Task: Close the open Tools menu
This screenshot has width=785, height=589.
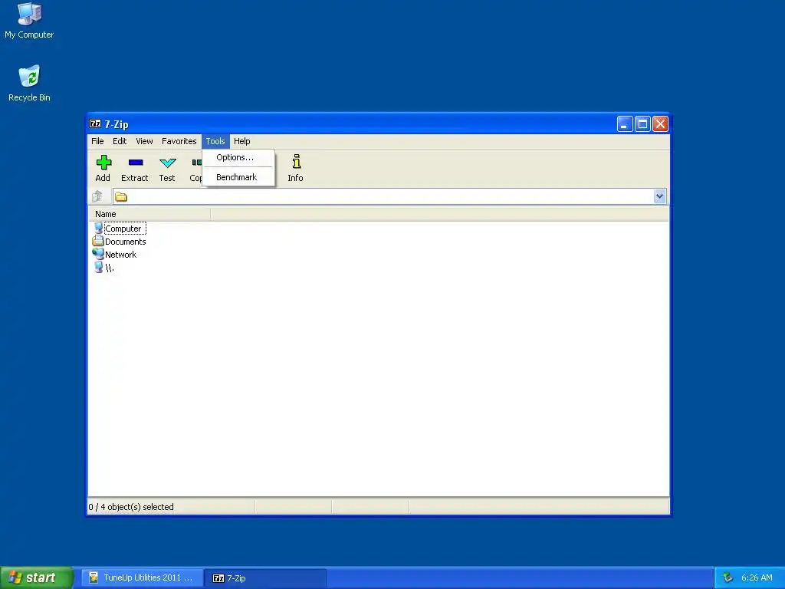Action: (215, 141)
